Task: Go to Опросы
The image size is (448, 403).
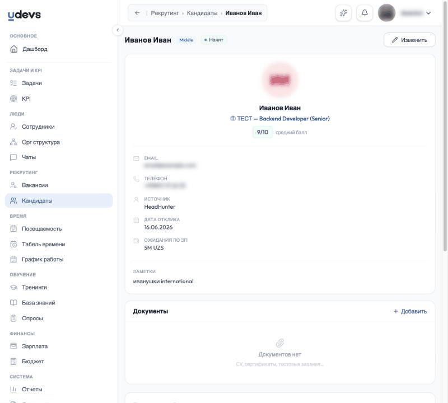Action: (x=59, y=318)
